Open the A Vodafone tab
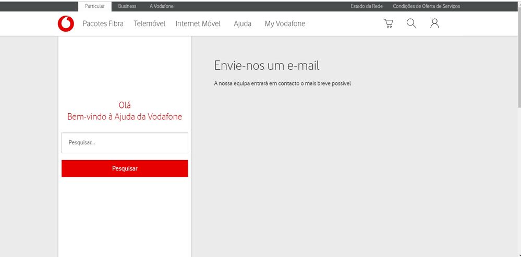The image size is (521, 257). point(162,6)
